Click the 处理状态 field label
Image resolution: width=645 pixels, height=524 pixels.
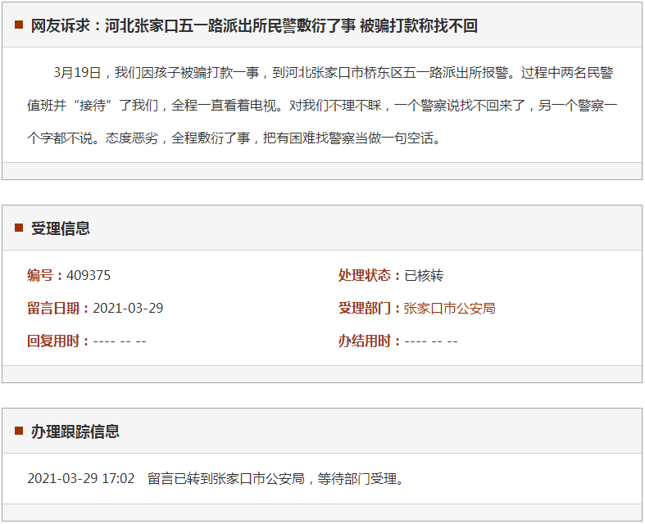click(370, 276)
